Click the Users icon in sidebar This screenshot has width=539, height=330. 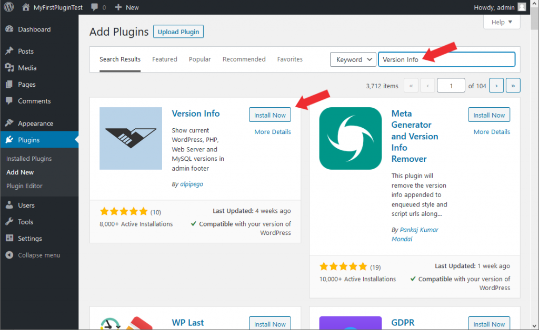[9, 205]
